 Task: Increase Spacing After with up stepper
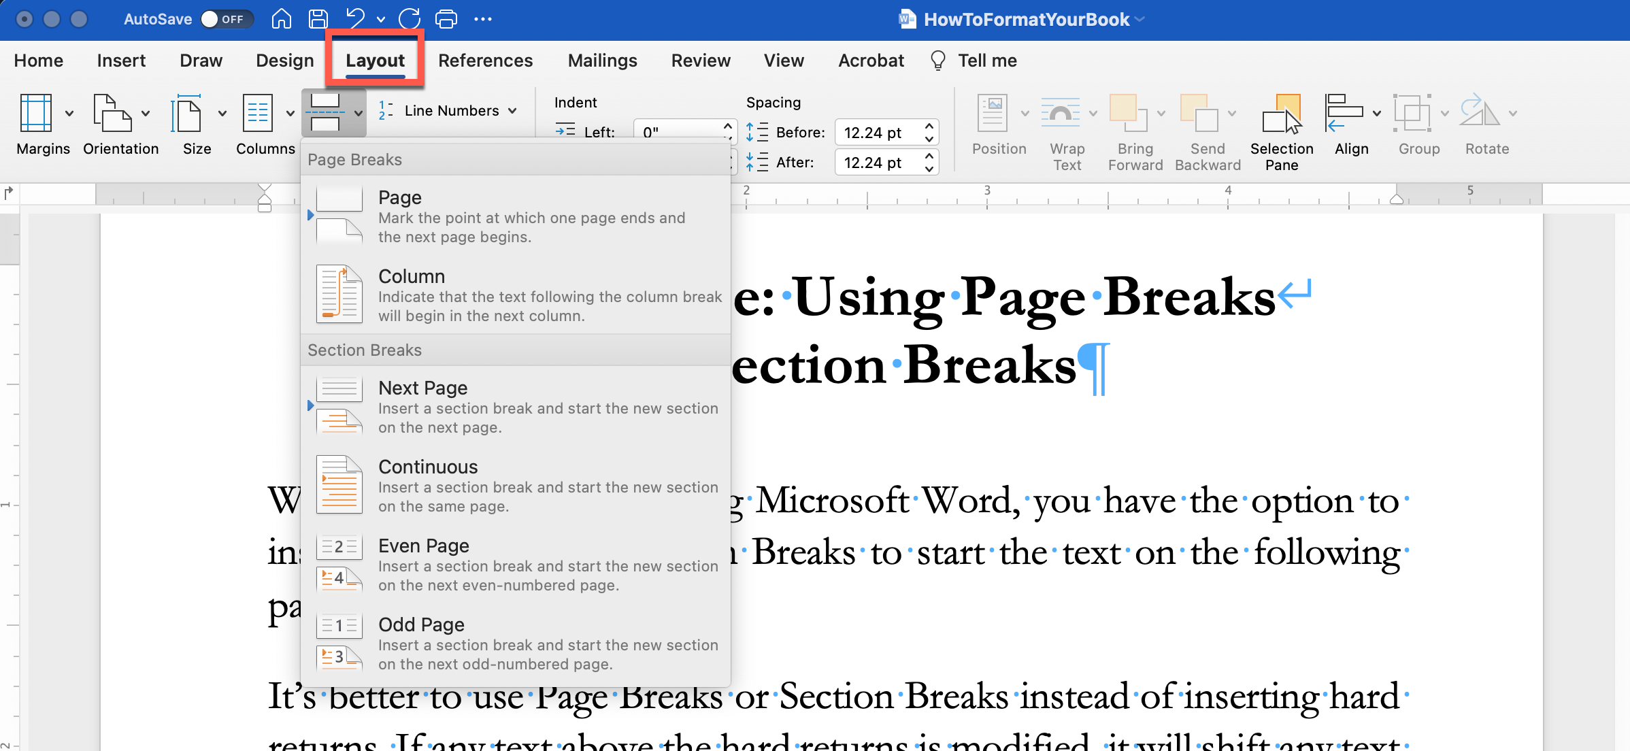[929, 156]
